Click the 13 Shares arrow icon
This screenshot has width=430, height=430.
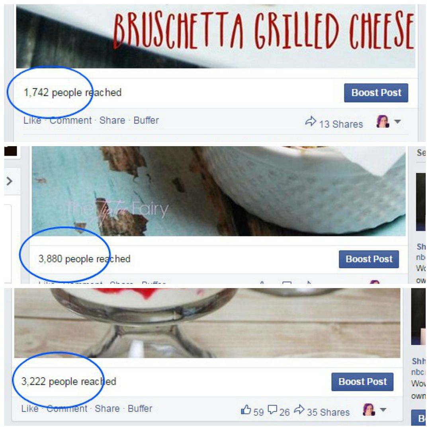pyautogui.click(x=311, y=121)
